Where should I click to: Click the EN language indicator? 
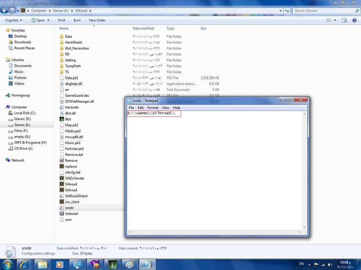click(x=301, y=264)
